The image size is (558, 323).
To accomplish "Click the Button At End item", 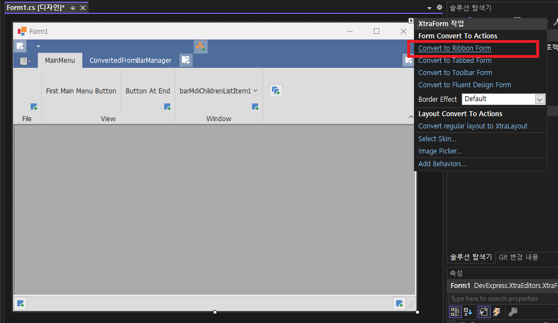I will [x=147, y=91].
